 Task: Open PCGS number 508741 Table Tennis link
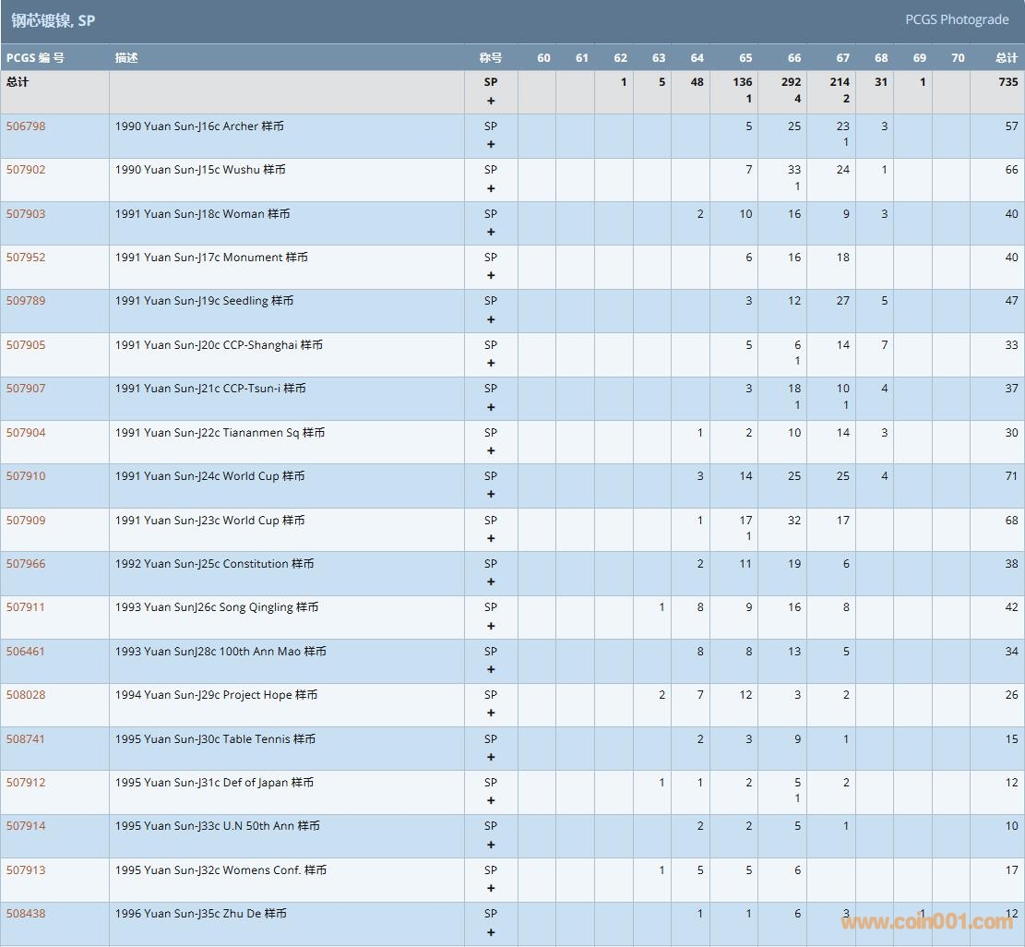click(26, 739)
